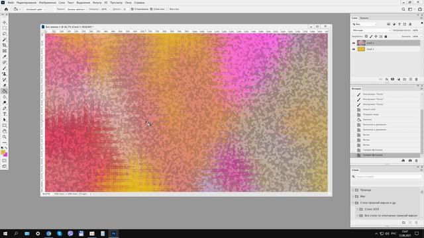
Task: Toggle lock transparent pixels in Layers panel
Action: tap(366, 36)
